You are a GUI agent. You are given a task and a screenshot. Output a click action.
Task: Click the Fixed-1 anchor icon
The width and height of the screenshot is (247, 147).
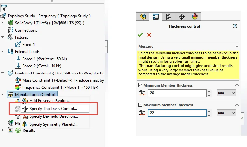18,44
